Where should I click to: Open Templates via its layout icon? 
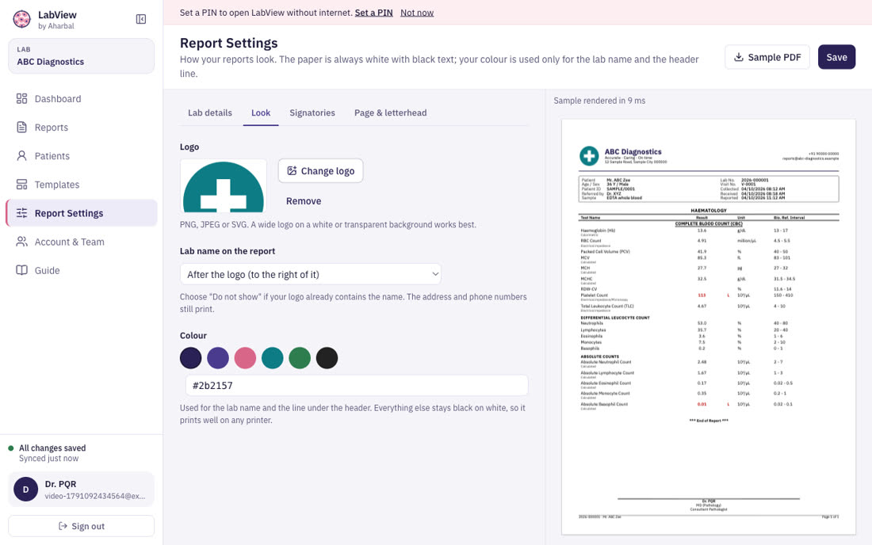tap(21, 185)
